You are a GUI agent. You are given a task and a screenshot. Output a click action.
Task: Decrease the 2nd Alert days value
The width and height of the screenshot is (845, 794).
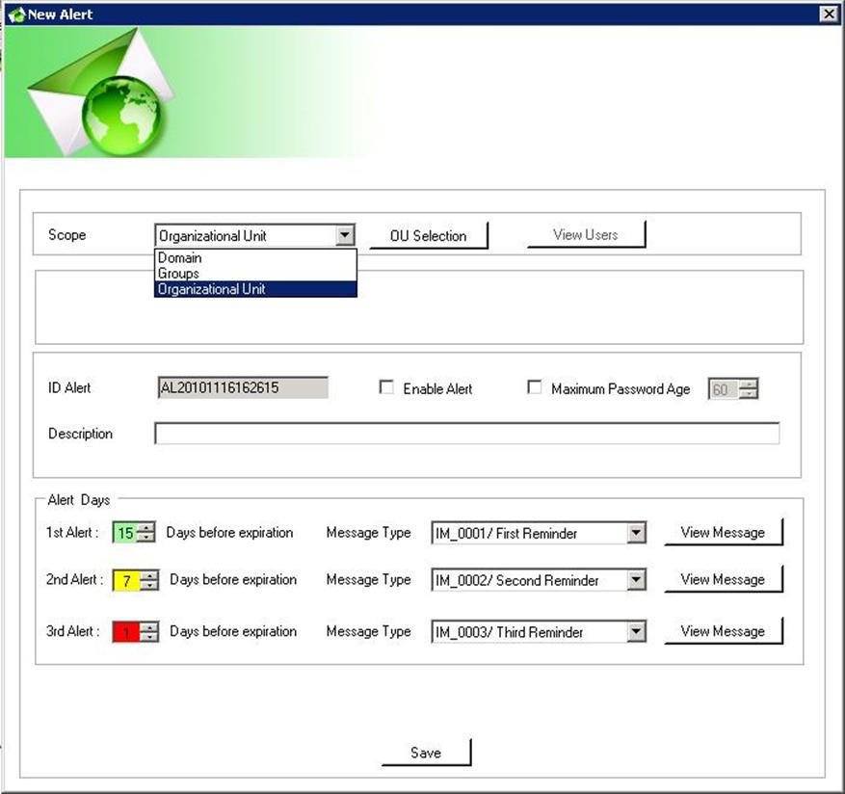pyautogui.click(x=149, y=586)
